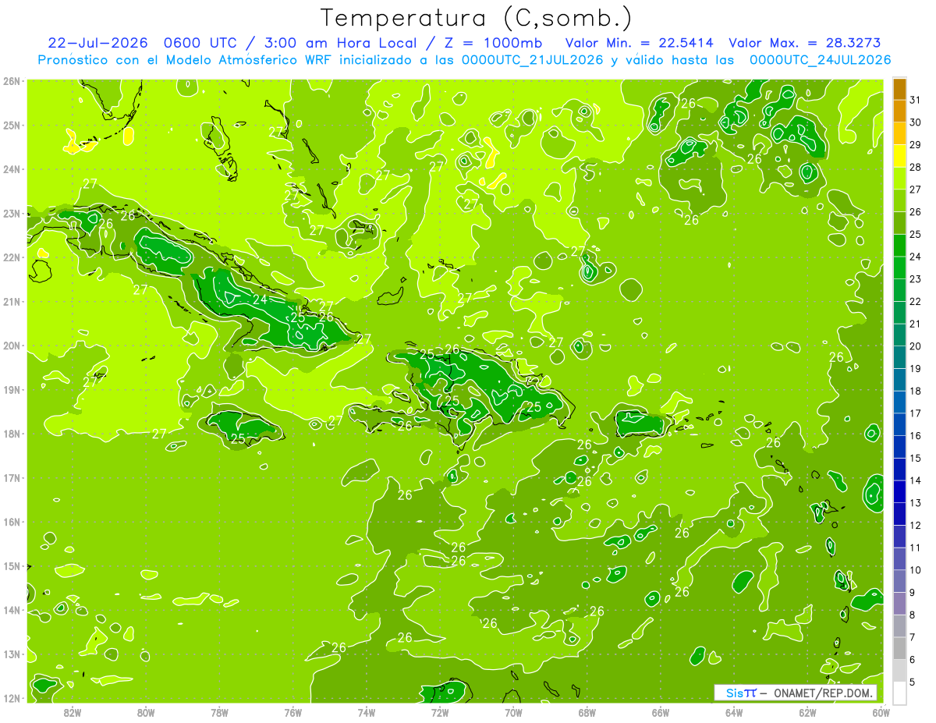936x723 pixels.
Task: Click the '64W' longitude label
Action: [734, 712]
